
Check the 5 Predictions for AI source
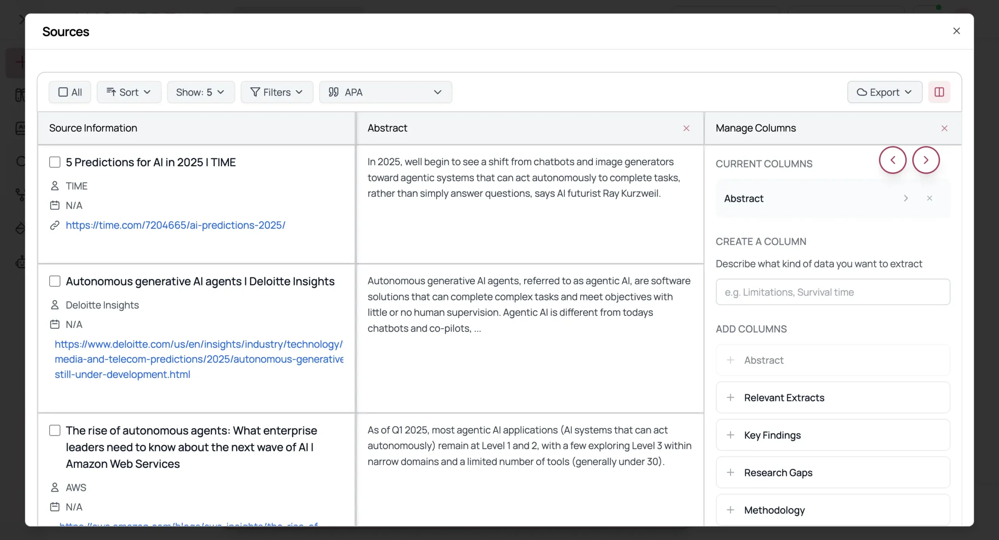55,162
